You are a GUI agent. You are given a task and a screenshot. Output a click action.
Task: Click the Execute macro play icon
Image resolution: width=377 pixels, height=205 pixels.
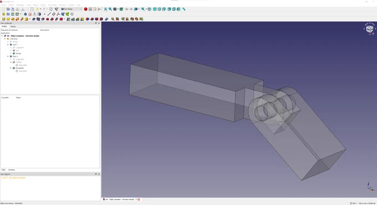[x=99, y=9]
